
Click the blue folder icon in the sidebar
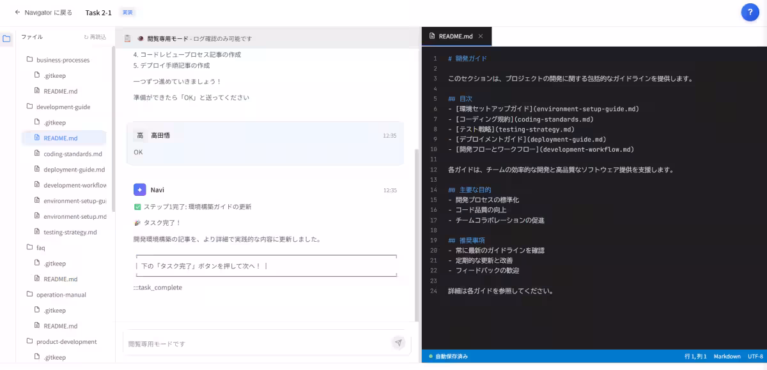[x=7, y=38]
